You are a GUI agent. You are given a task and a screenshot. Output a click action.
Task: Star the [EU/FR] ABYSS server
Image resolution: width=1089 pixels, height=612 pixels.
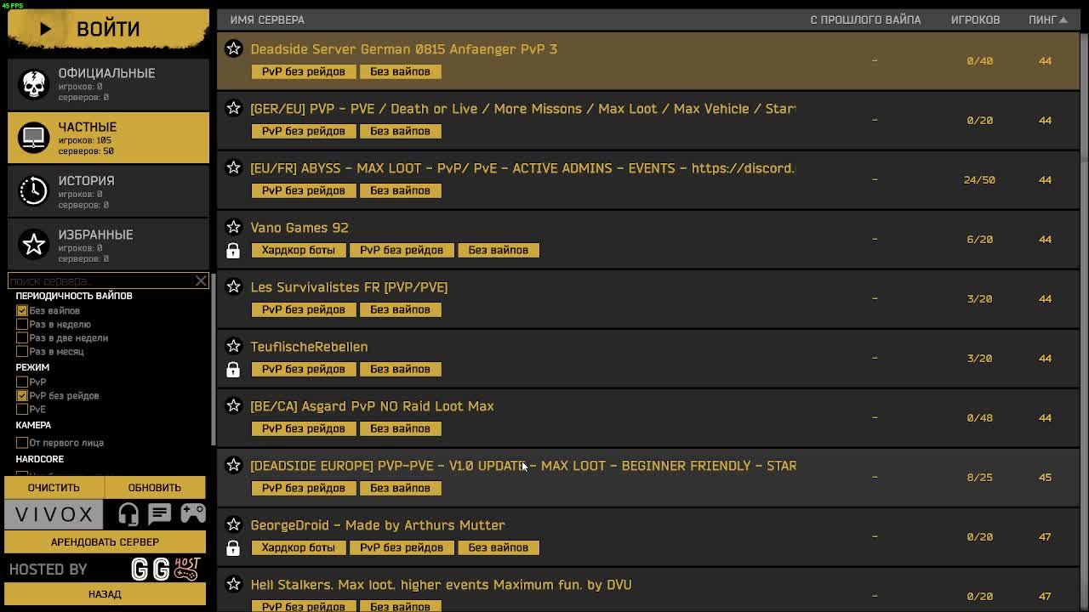pos(233,167)
